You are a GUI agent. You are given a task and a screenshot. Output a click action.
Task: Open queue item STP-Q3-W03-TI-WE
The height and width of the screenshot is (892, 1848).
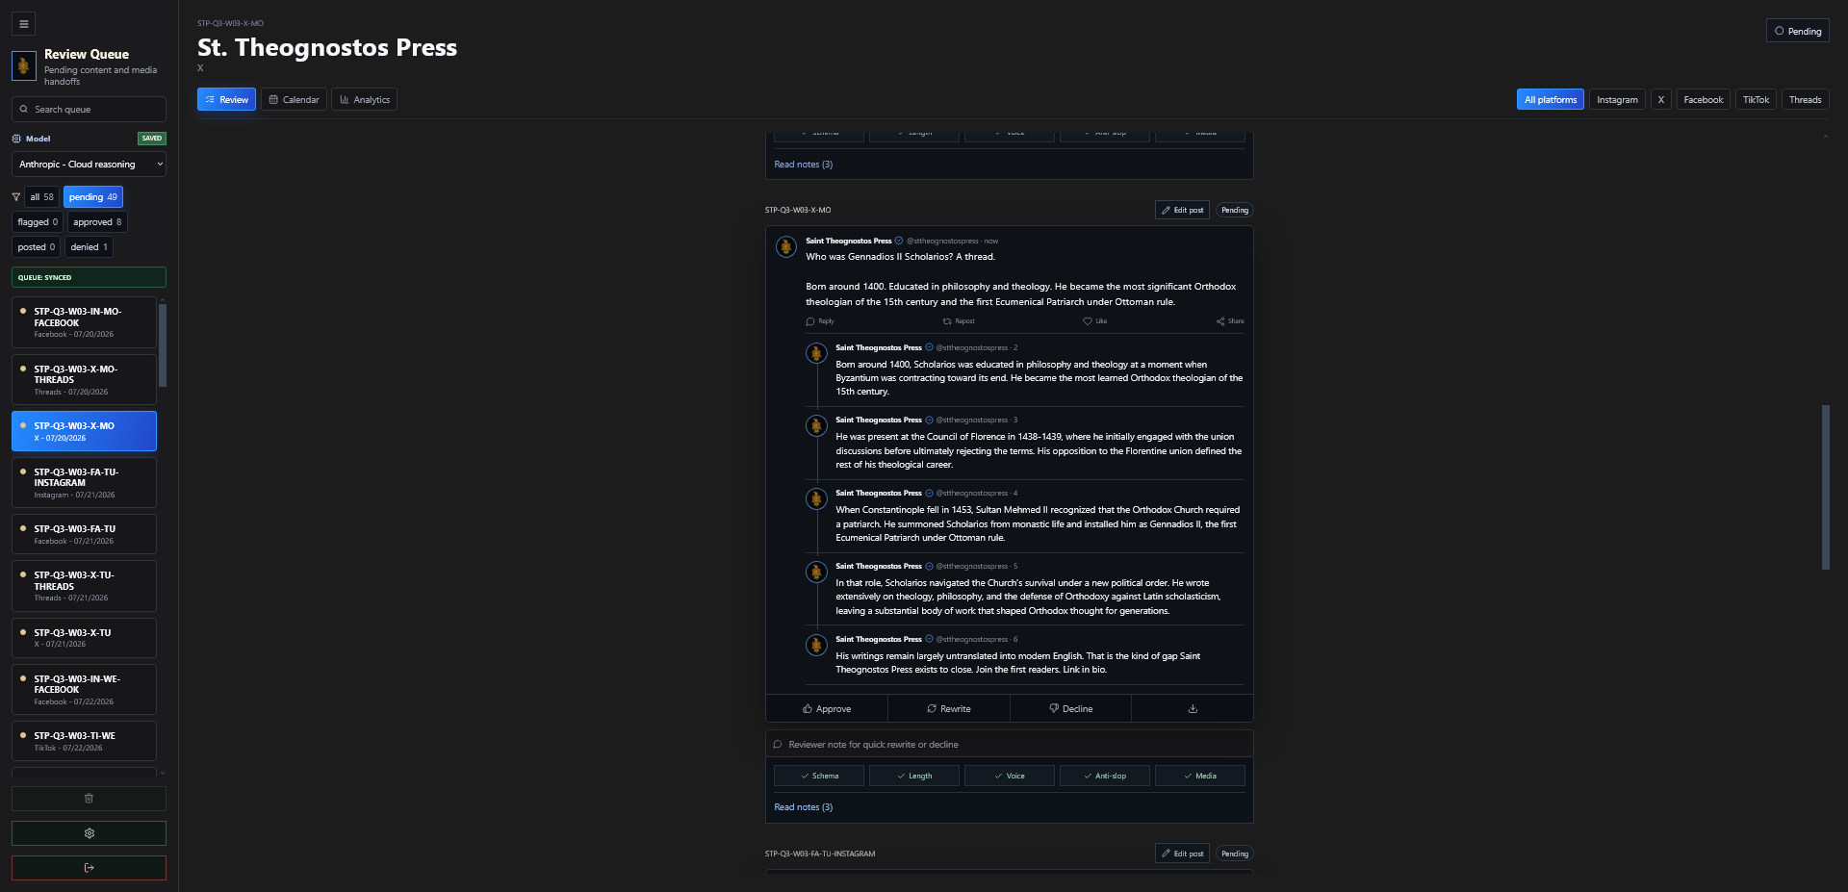[x=84, y=741]
